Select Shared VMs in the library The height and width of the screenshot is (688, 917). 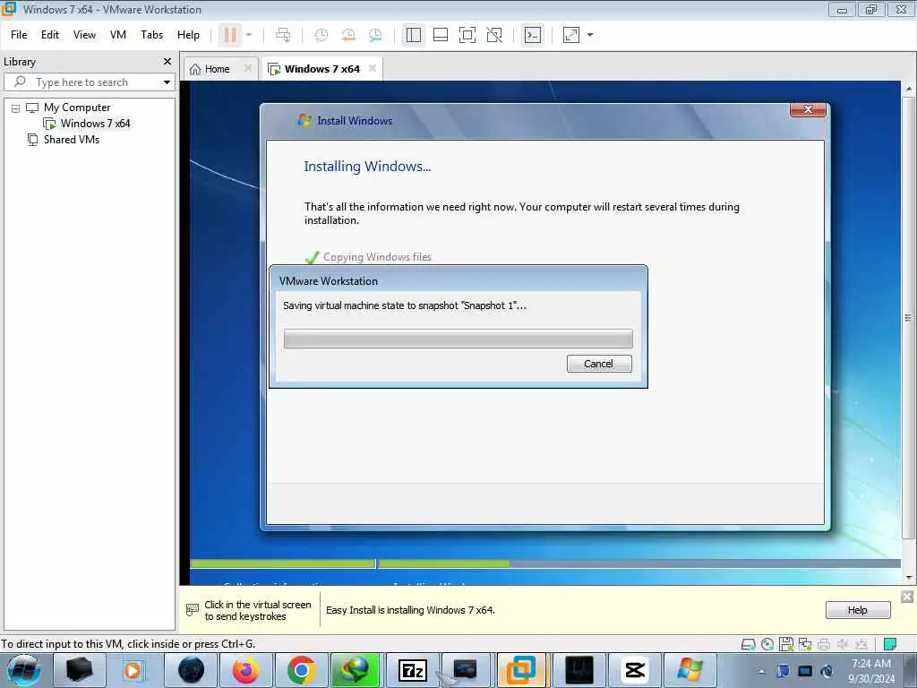click(x=71, y=140)
